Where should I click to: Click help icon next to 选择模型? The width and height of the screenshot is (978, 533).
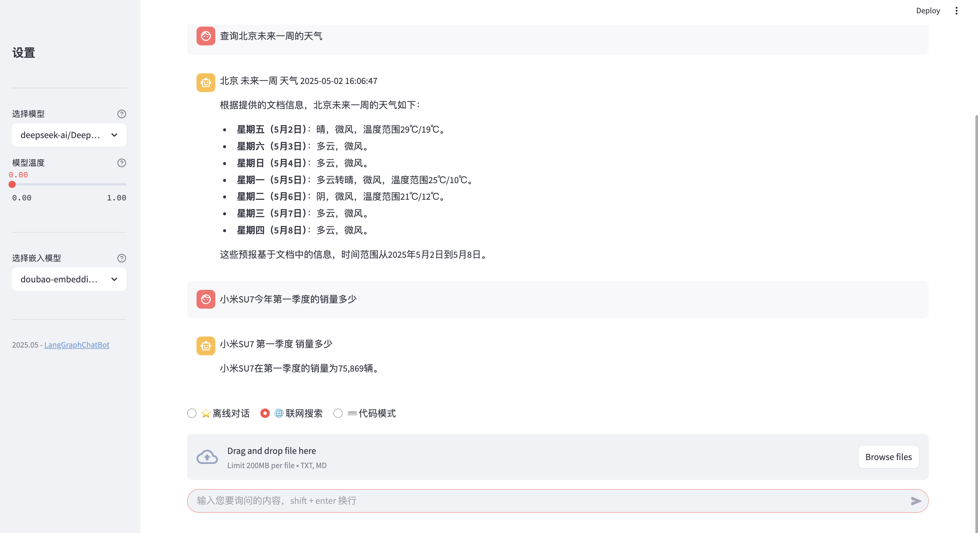(122, 114)
